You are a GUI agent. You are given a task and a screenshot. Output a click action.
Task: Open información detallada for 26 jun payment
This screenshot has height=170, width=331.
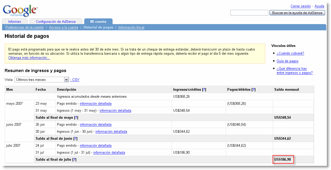[x=96, y=125]
